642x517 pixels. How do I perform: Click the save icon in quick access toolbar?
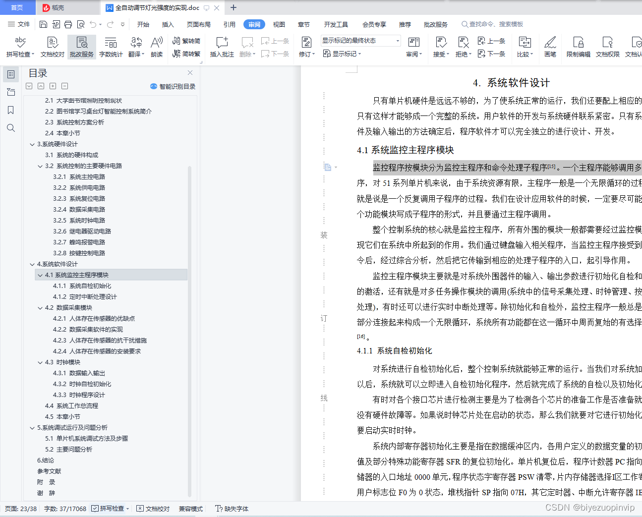click(43, 24)
